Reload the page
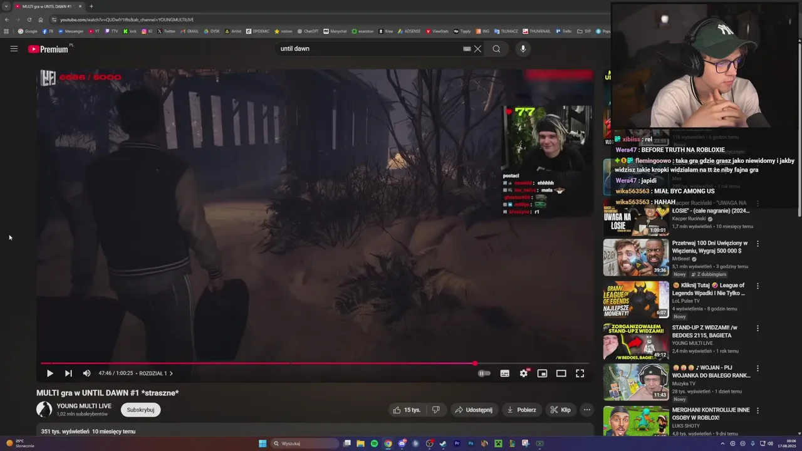Screen dimensions: 802x451 tap(29, 19)
